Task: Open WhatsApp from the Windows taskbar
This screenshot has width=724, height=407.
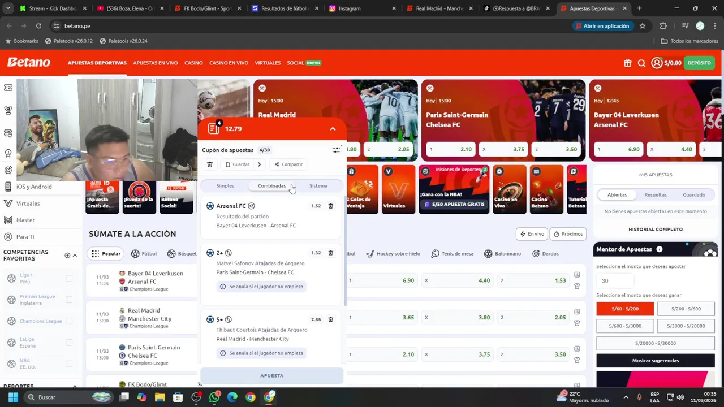Action: (214, 397)
